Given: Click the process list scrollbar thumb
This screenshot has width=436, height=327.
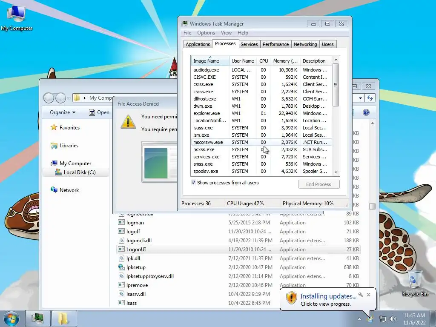Looking at the screenshot, I should pyautogui.click(x=336, y=85).
